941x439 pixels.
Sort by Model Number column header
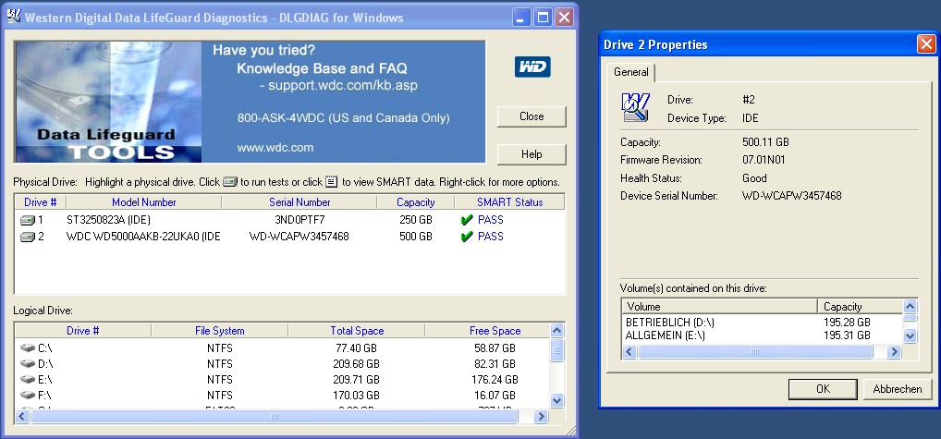tap(144, 202)
